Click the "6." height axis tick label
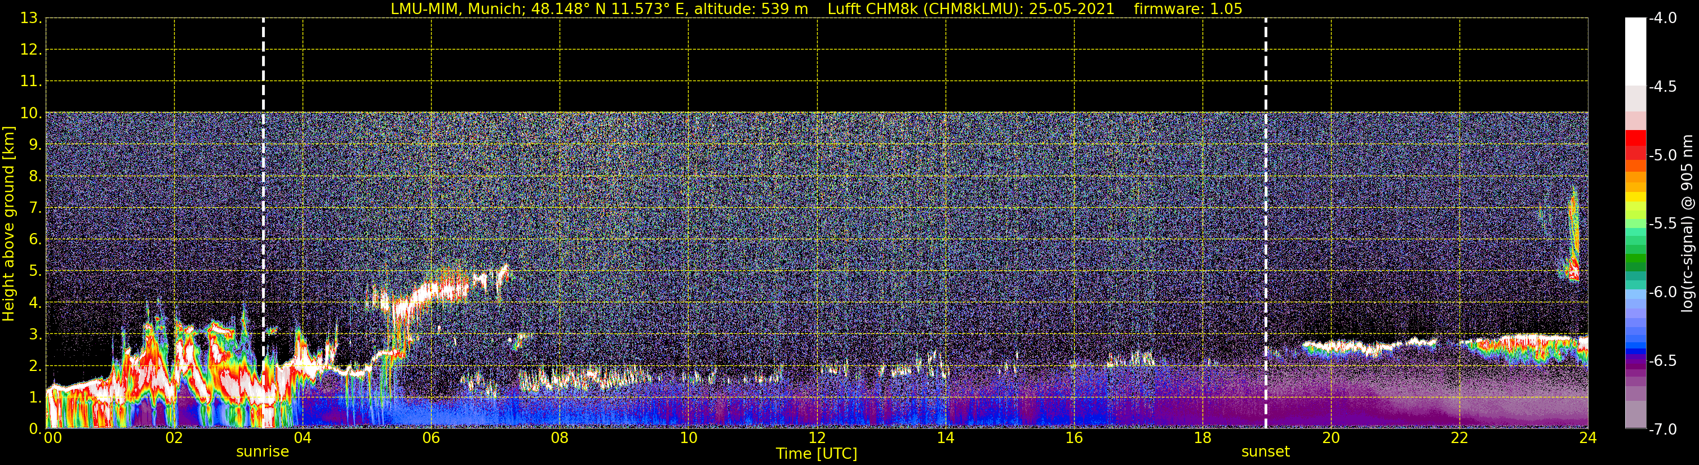The height and width of the screenshot is (465, 1699). 35,240
